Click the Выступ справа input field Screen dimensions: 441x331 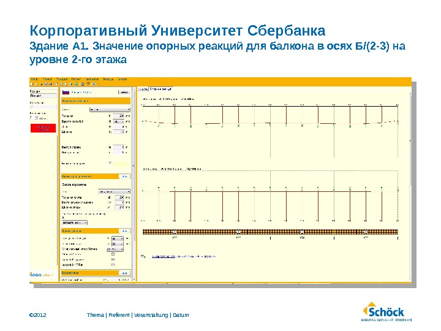pos(118,147)
